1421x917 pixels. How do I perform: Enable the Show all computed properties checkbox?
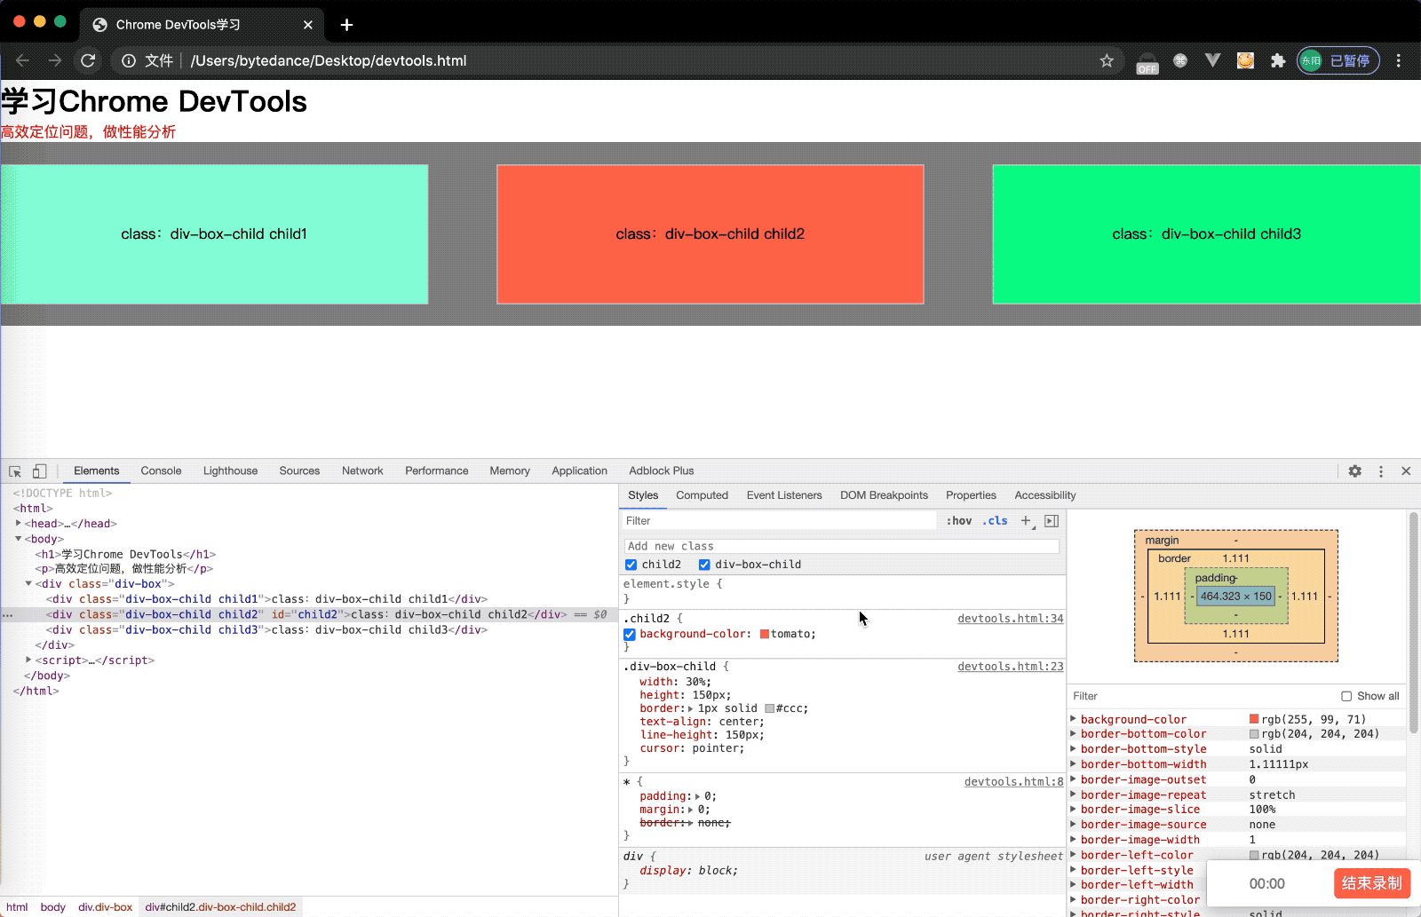coord(1346,696)
